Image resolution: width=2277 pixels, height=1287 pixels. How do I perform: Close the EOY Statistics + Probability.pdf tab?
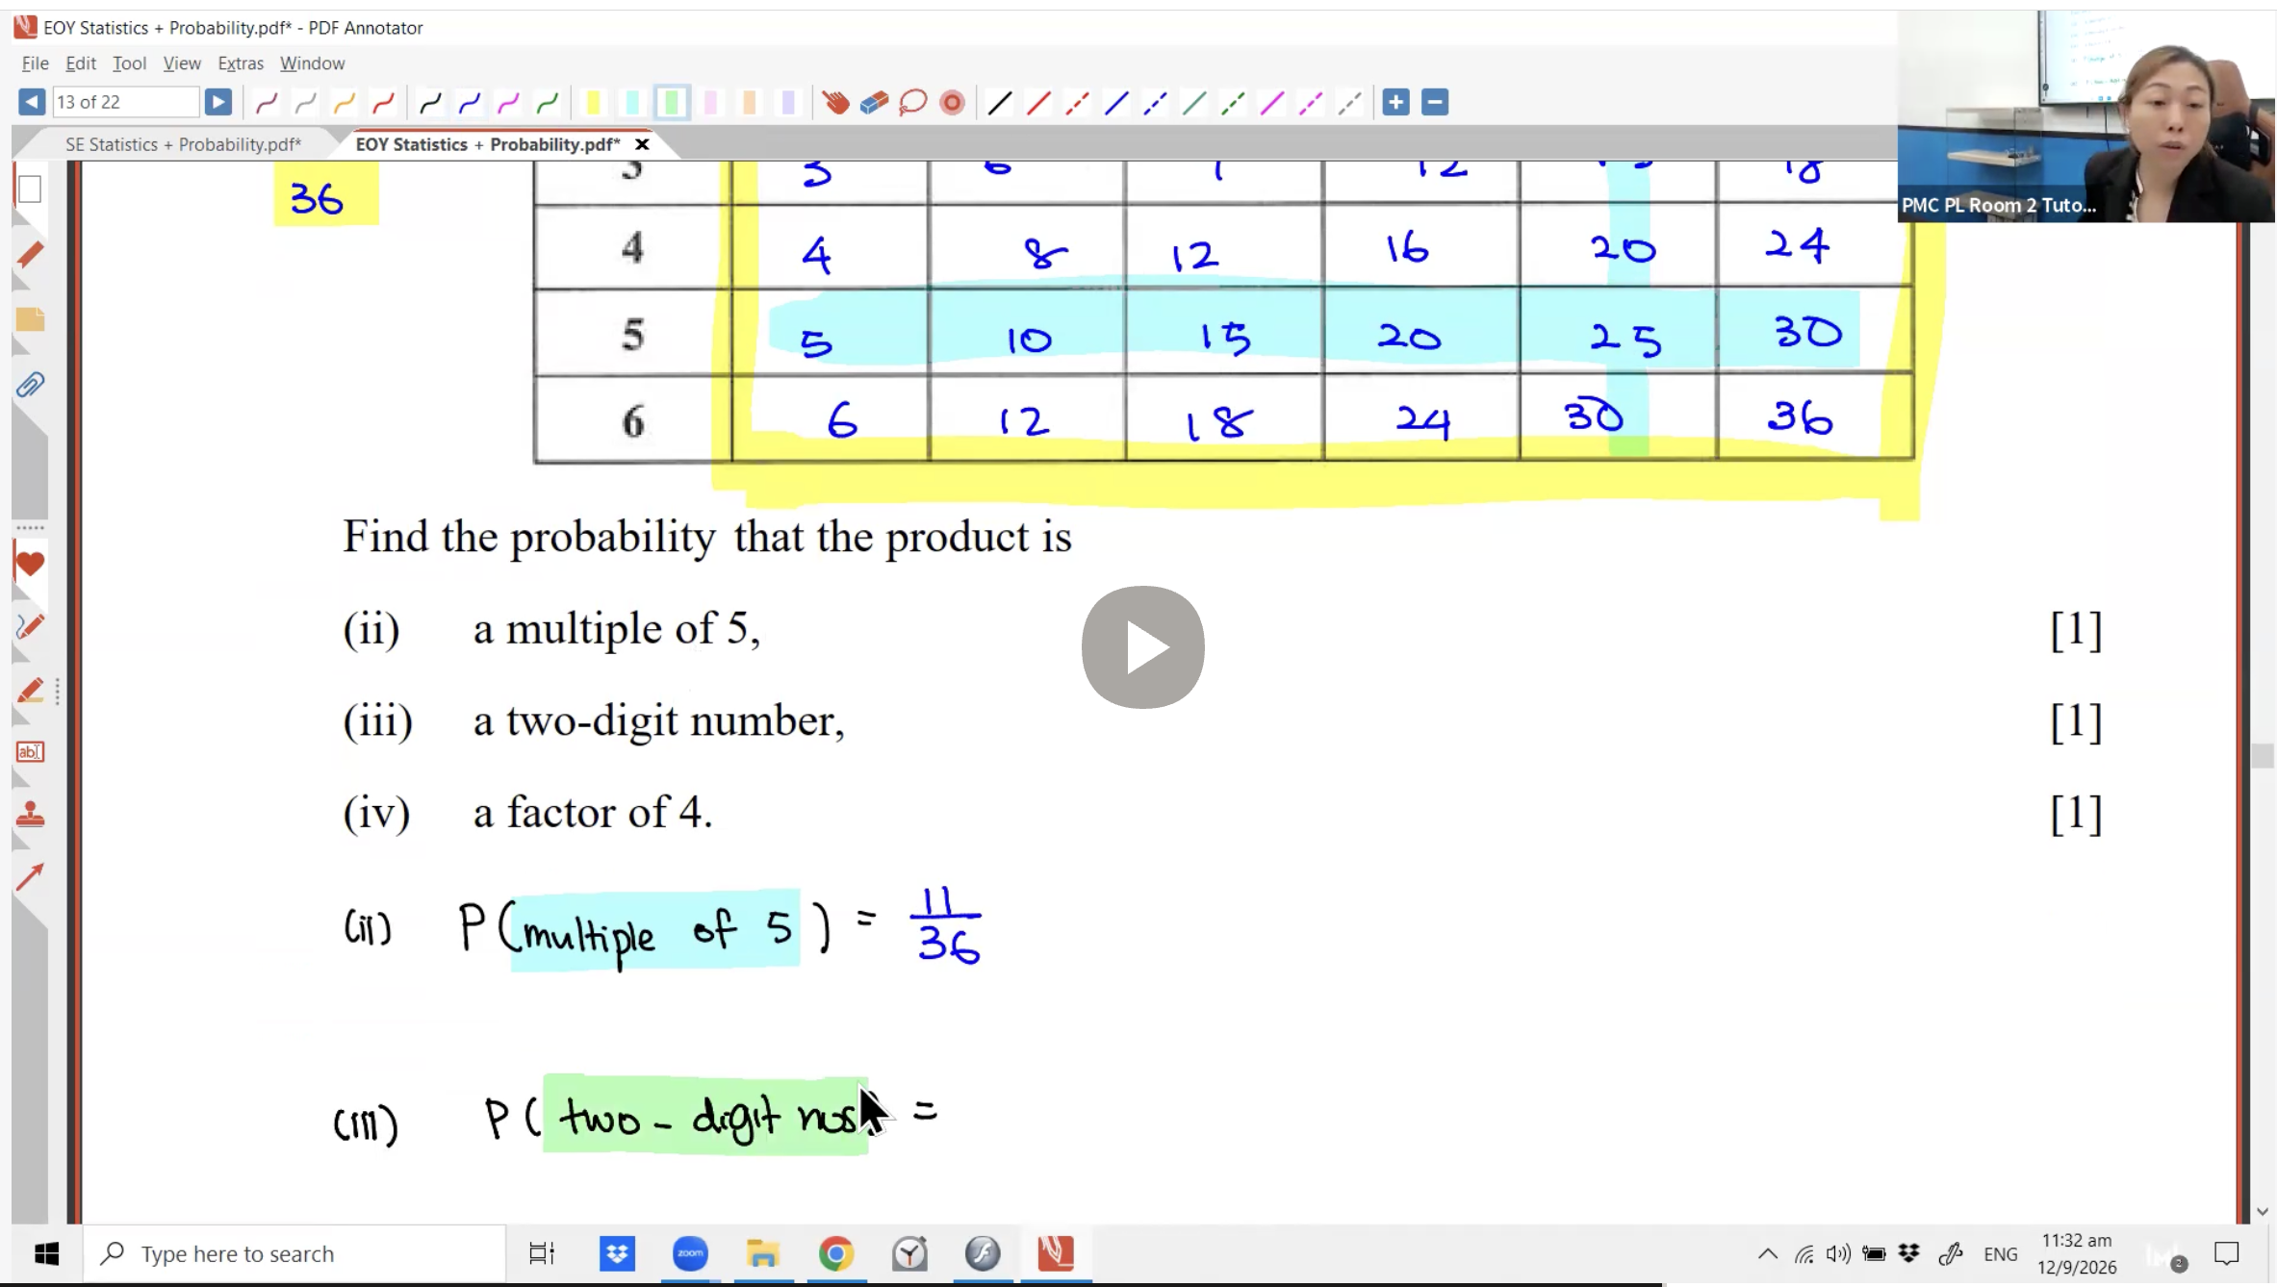coord(642,144)
